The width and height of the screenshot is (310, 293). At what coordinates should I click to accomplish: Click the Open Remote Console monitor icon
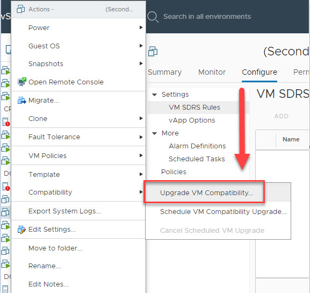pos(21,82)
